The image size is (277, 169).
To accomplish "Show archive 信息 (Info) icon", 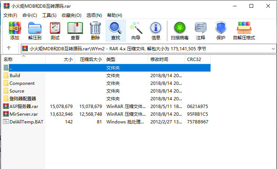I will tap(156, 28).
